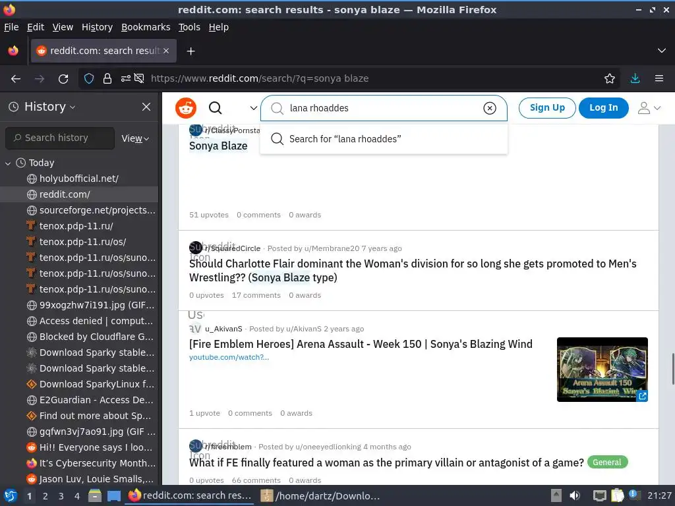Click the Sign Up button
Image resolution: width=675 pixels, height=506 pixels.
point(547,108)
